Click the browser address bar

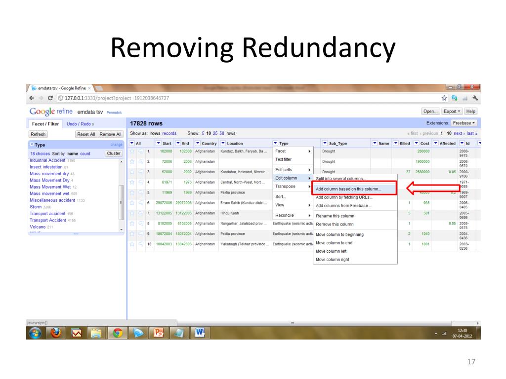249,98
